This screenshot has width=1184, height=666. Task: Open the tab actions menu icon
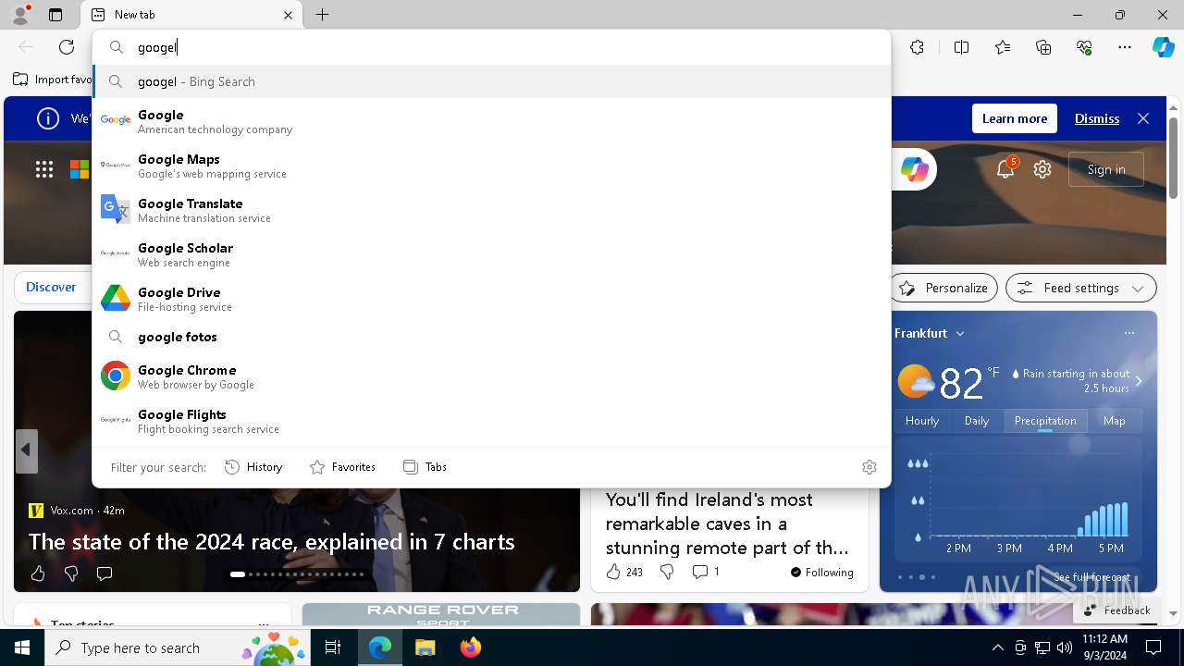pos(55,15)
